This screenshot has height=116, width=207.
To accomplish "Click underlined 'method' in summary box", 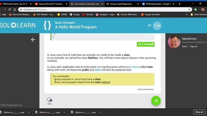I will point(105,82).
